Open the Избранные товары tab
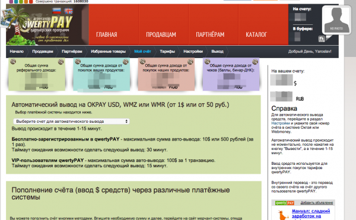The image size is (356, 220). pyautogui.click(x=108, y=52)
